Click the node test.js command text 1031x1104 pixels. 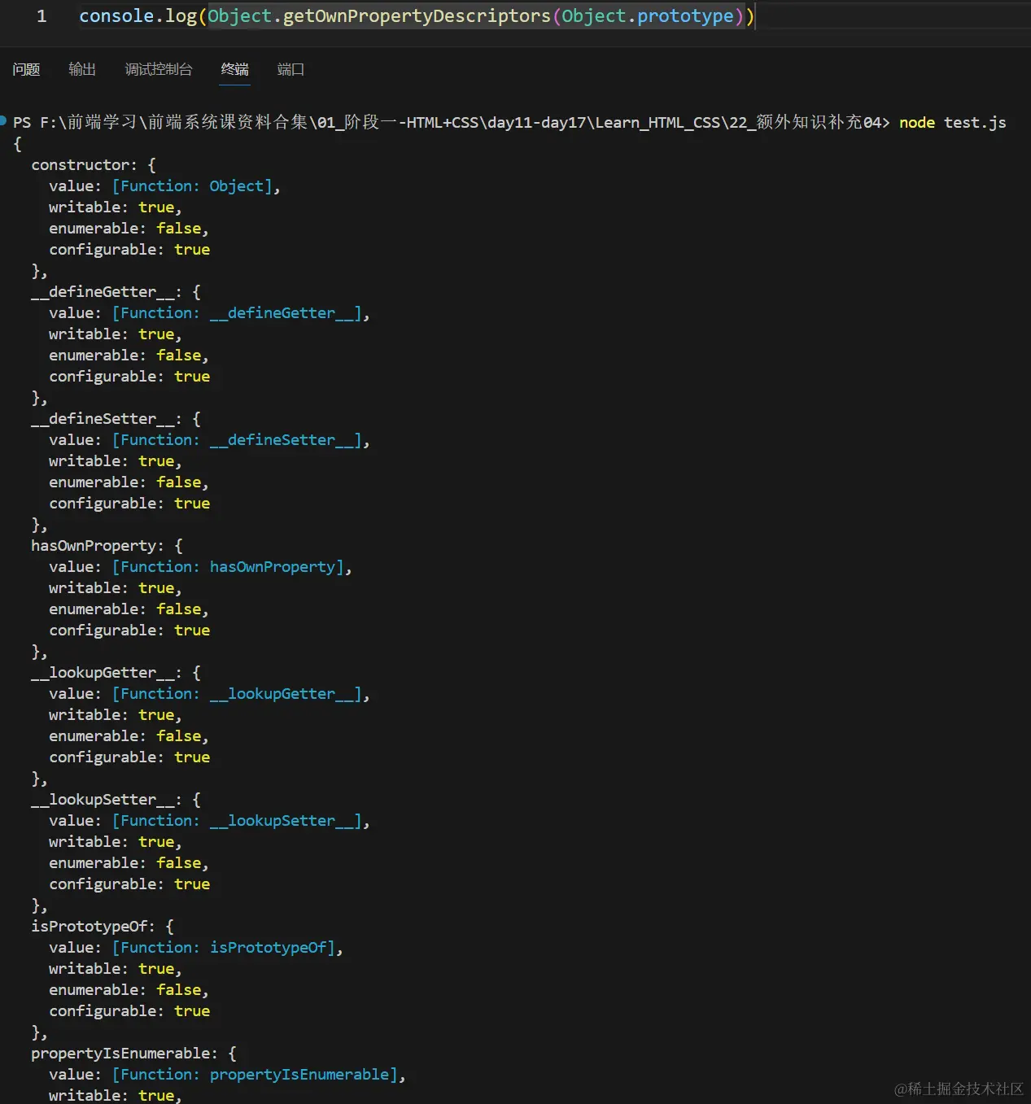[x=952, y=122]
